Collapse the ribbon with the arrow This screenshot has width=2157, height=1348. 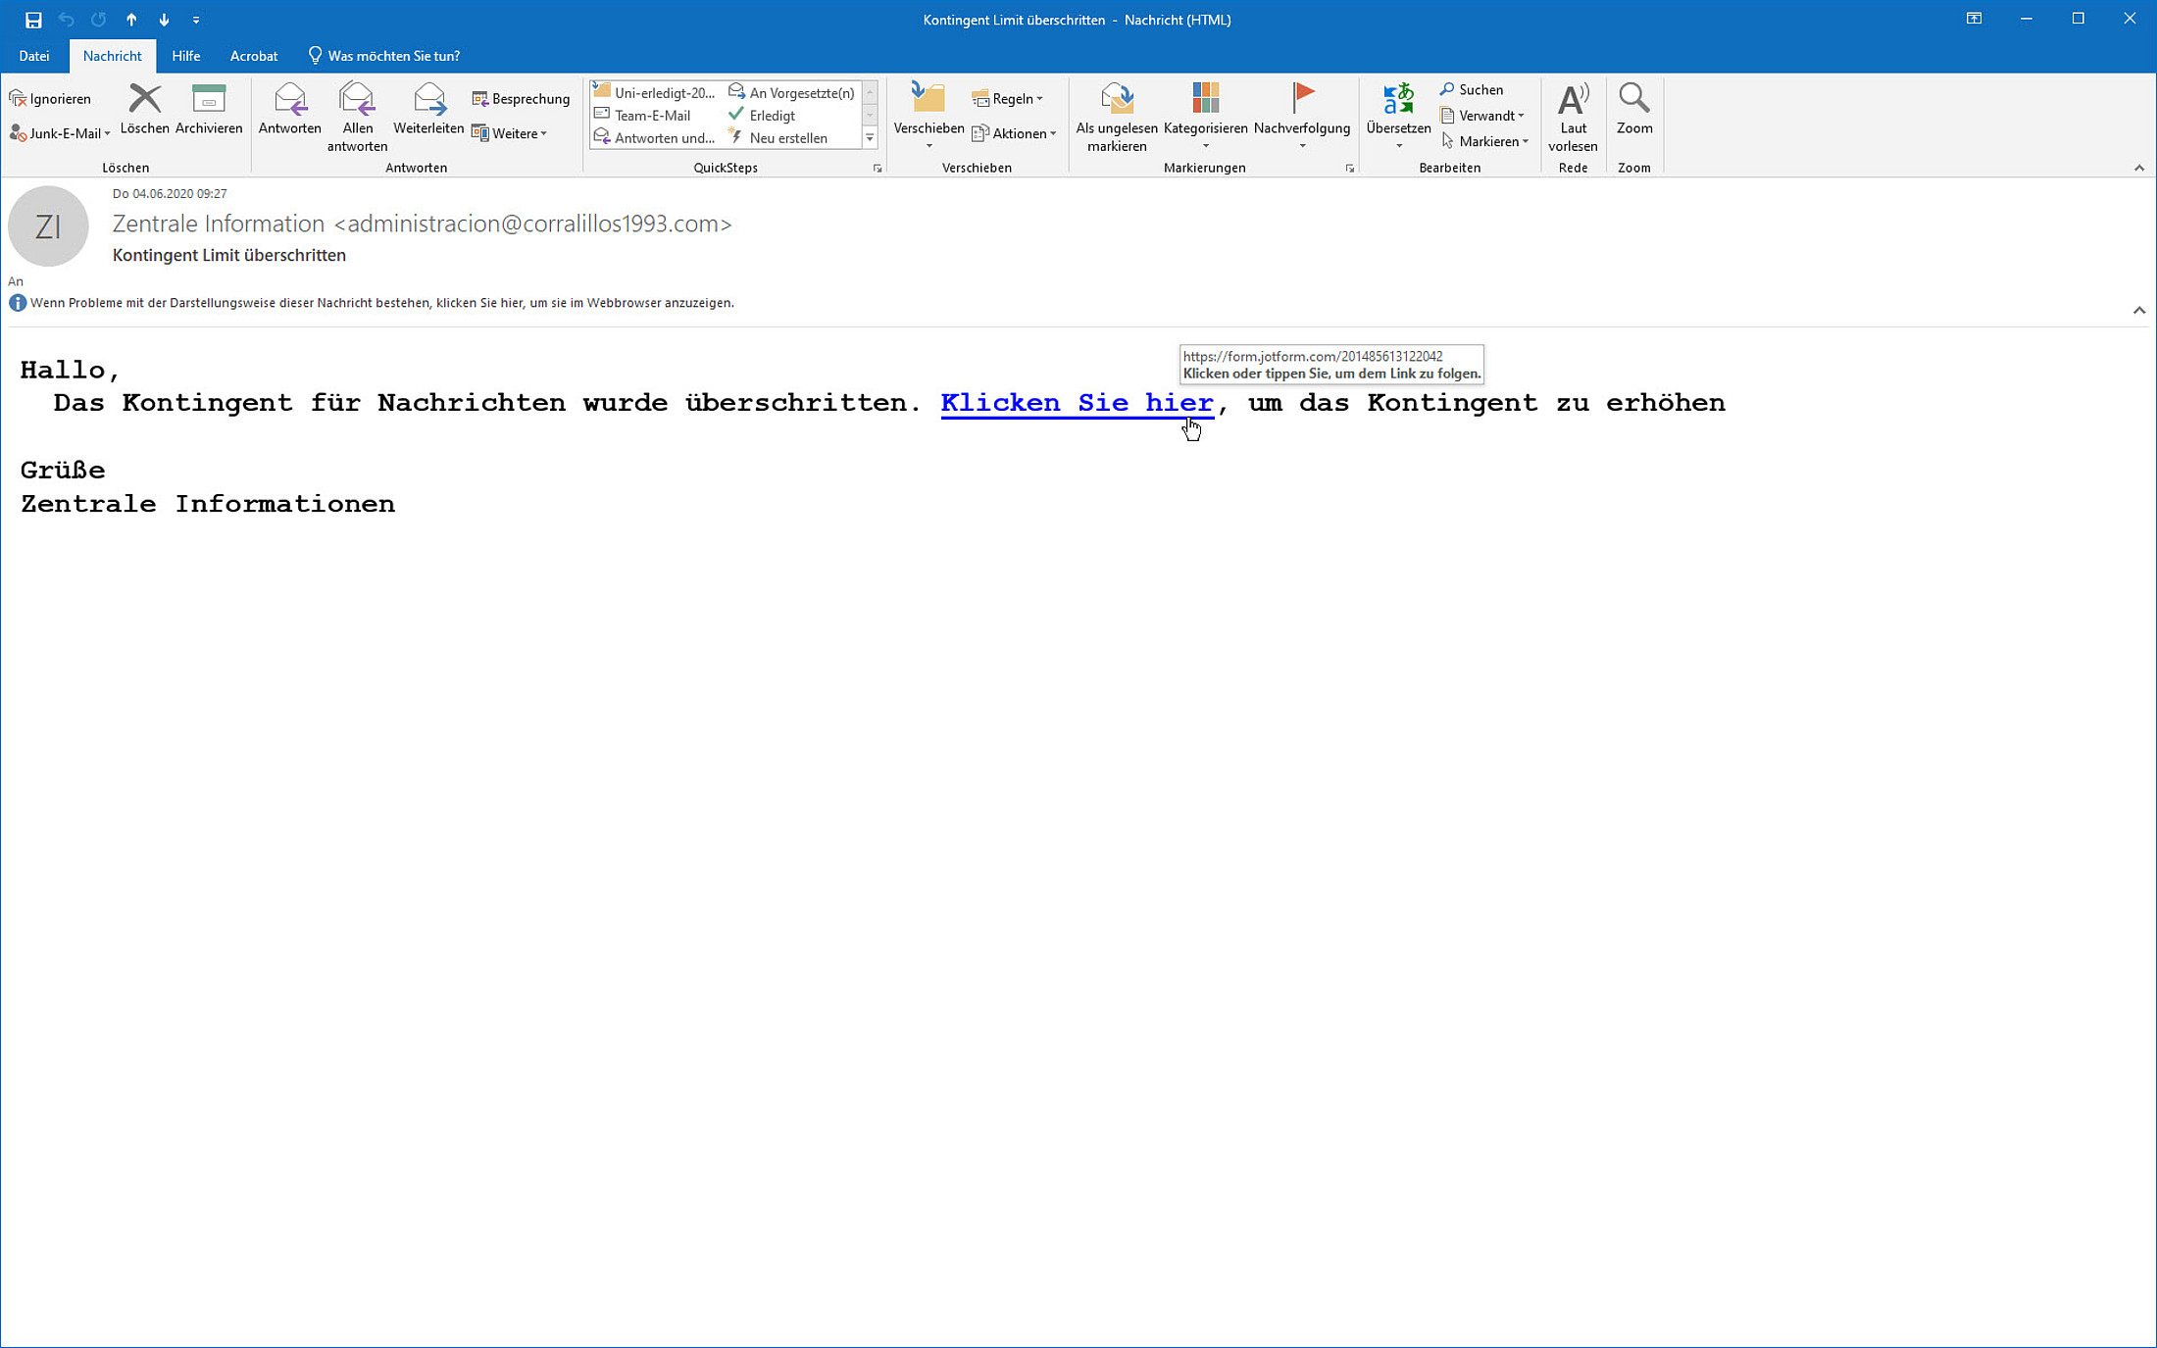click(2138, 168)
